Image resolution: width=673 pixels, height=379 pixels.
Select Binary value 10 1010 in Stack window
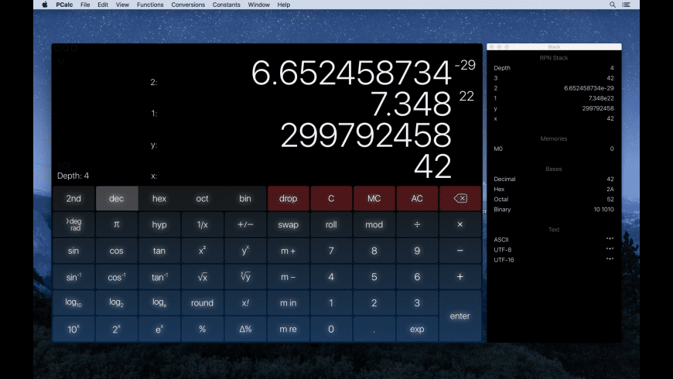[604, 210]
